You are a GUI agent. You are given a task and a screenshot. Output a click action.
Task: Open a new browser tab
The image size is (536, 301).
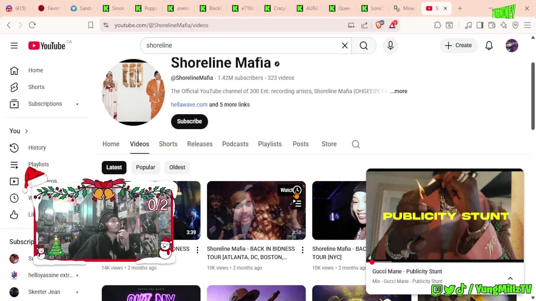click(x=460, y=8)
